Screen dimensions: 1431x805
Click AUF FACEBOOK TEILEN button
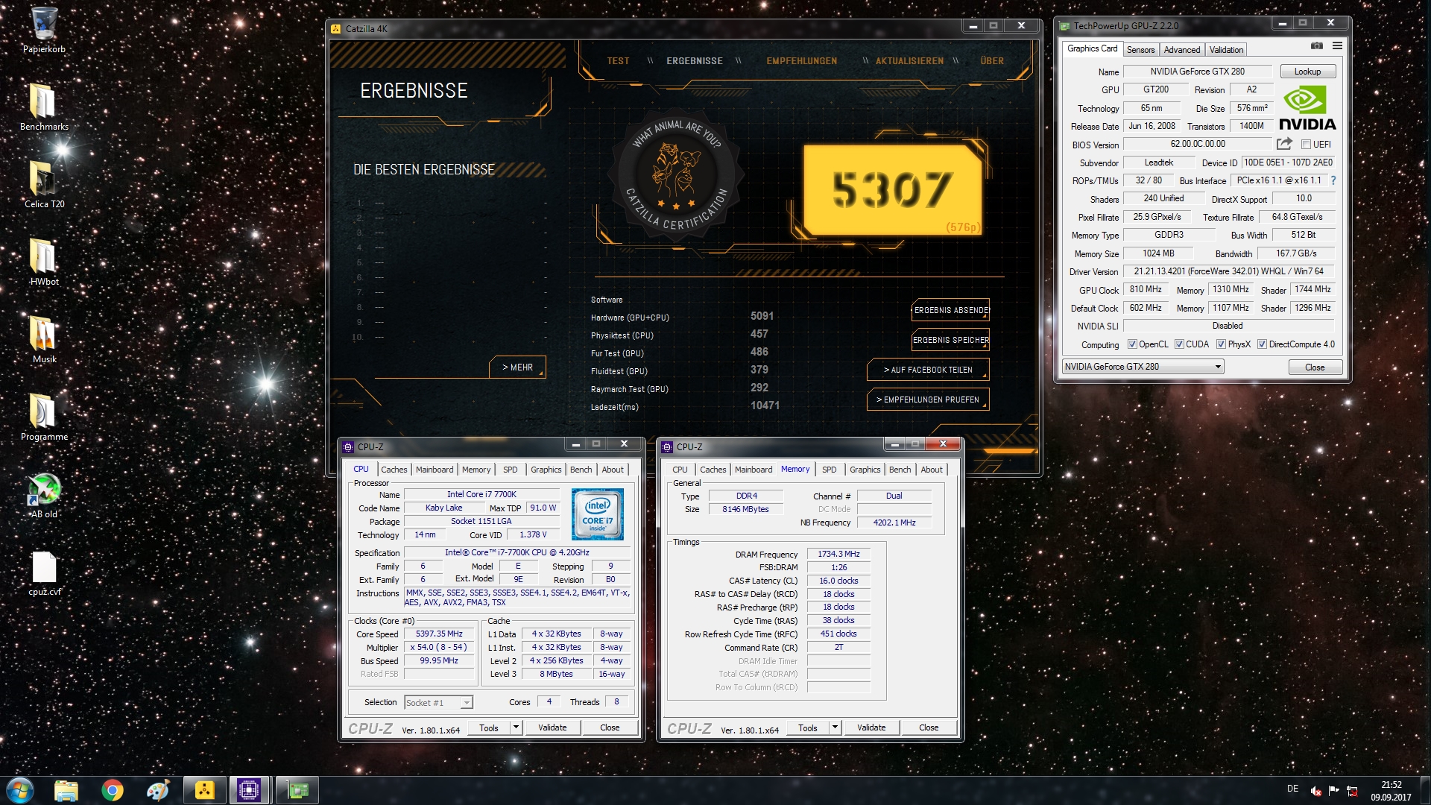coord(928,370)
